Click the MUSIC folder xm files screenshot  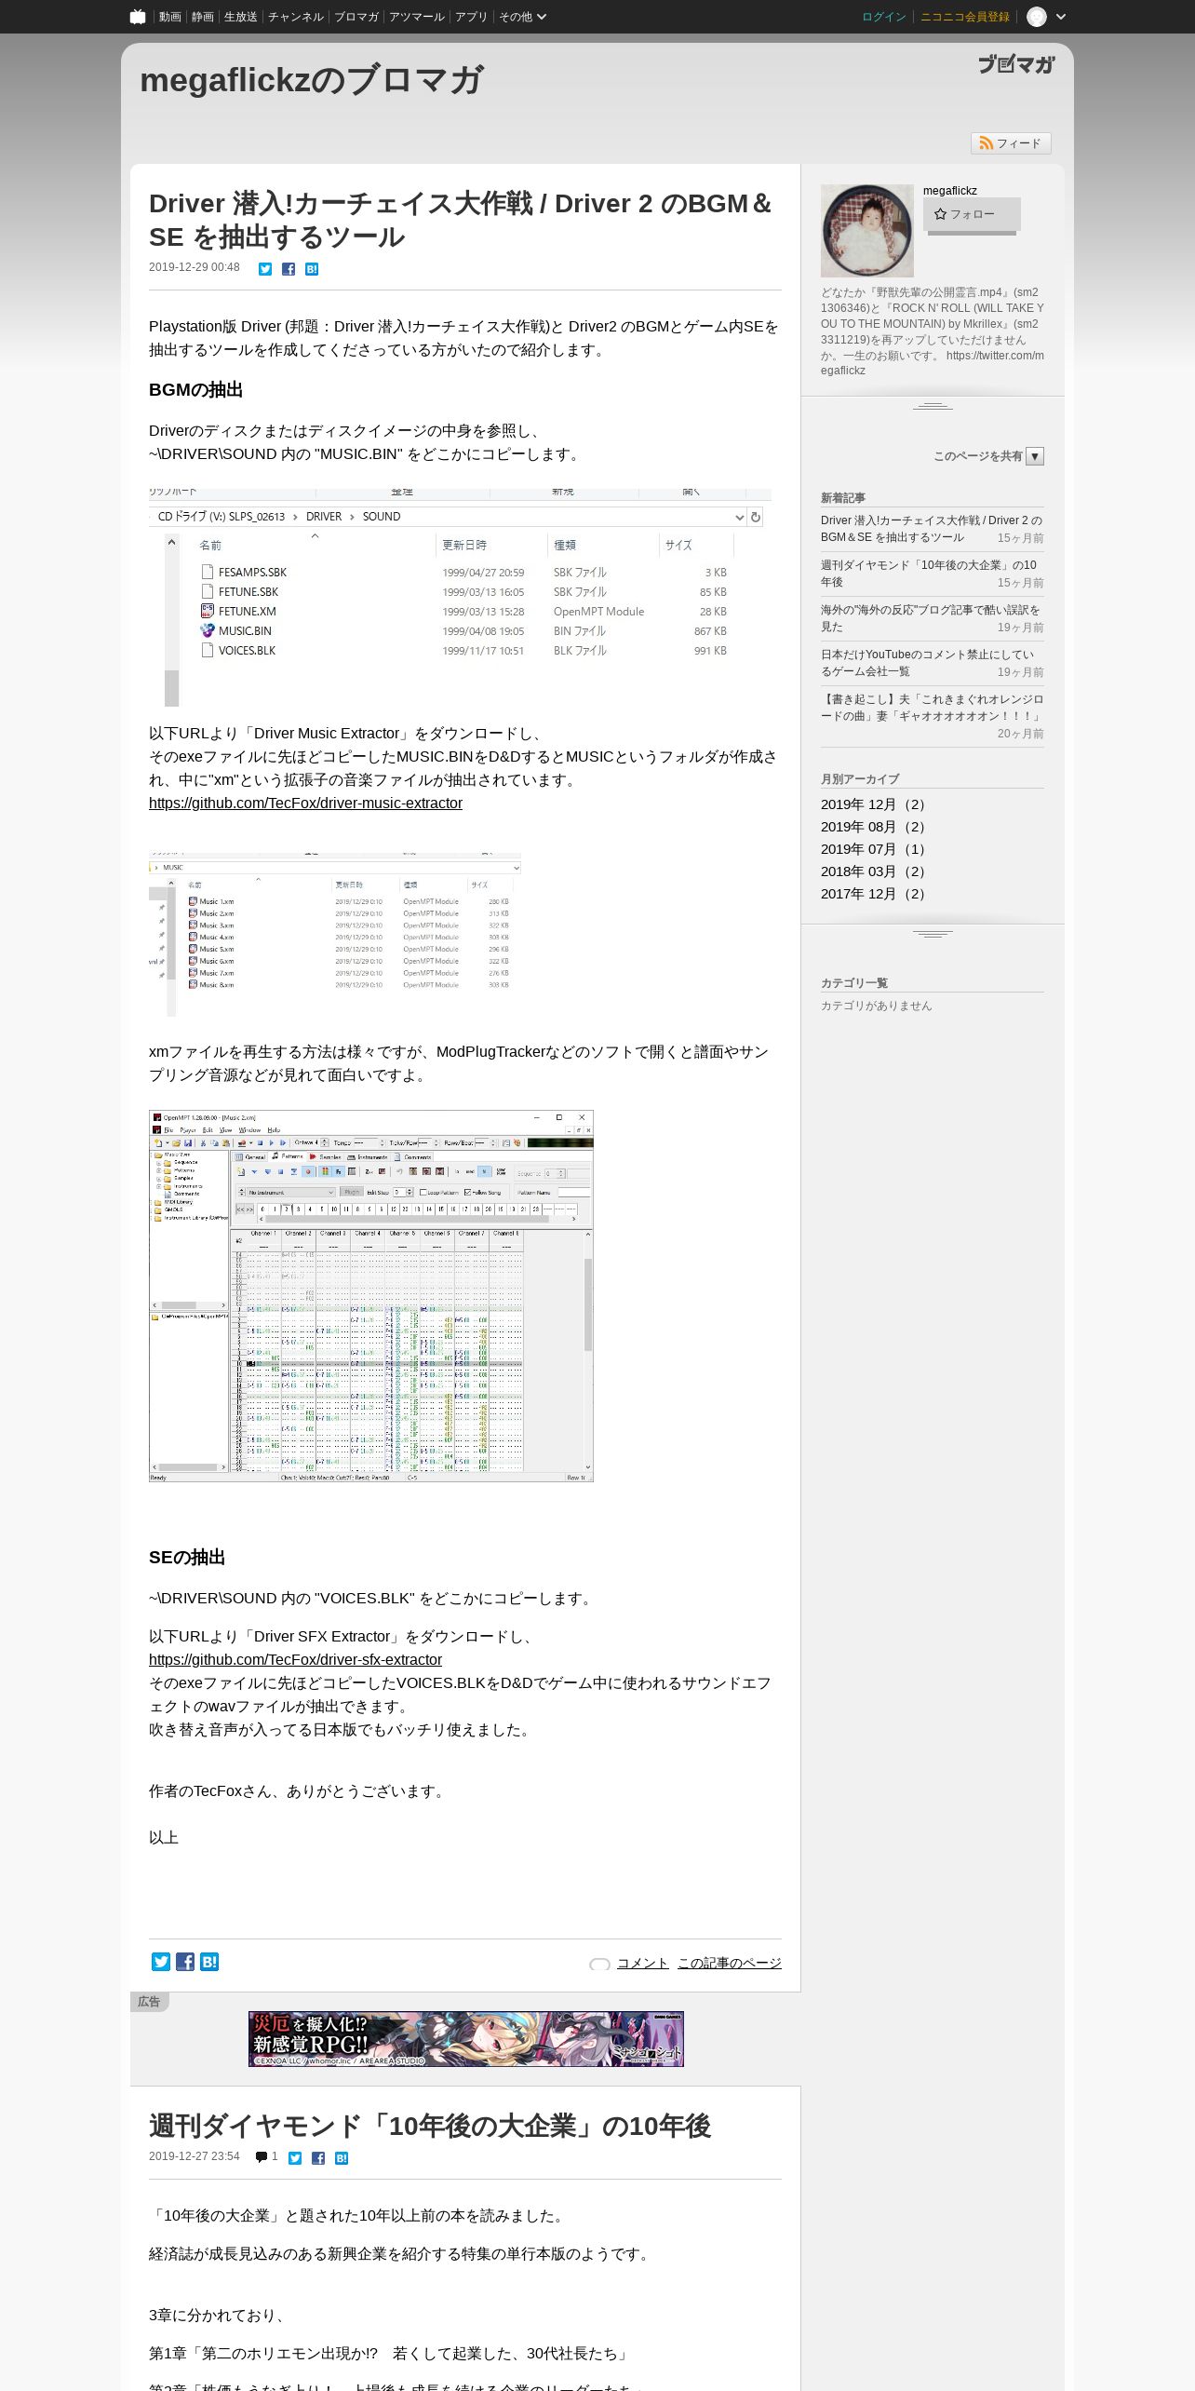click(x=335, y=934)
